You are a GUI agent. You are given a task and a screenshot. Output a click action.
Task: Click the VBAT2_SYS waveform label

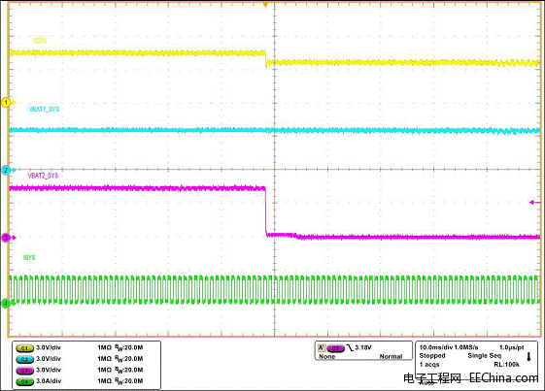(x=43, y=176)
